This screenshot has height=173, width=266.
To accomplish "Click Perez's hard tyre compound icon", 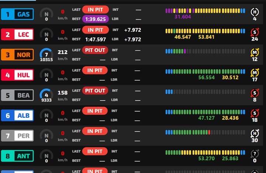I will pos(255,133).
